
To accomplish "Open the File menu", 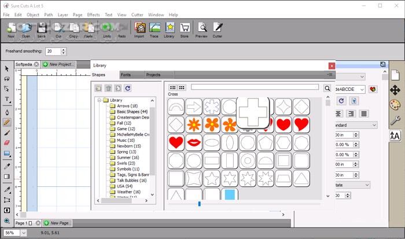I will 6,14.
